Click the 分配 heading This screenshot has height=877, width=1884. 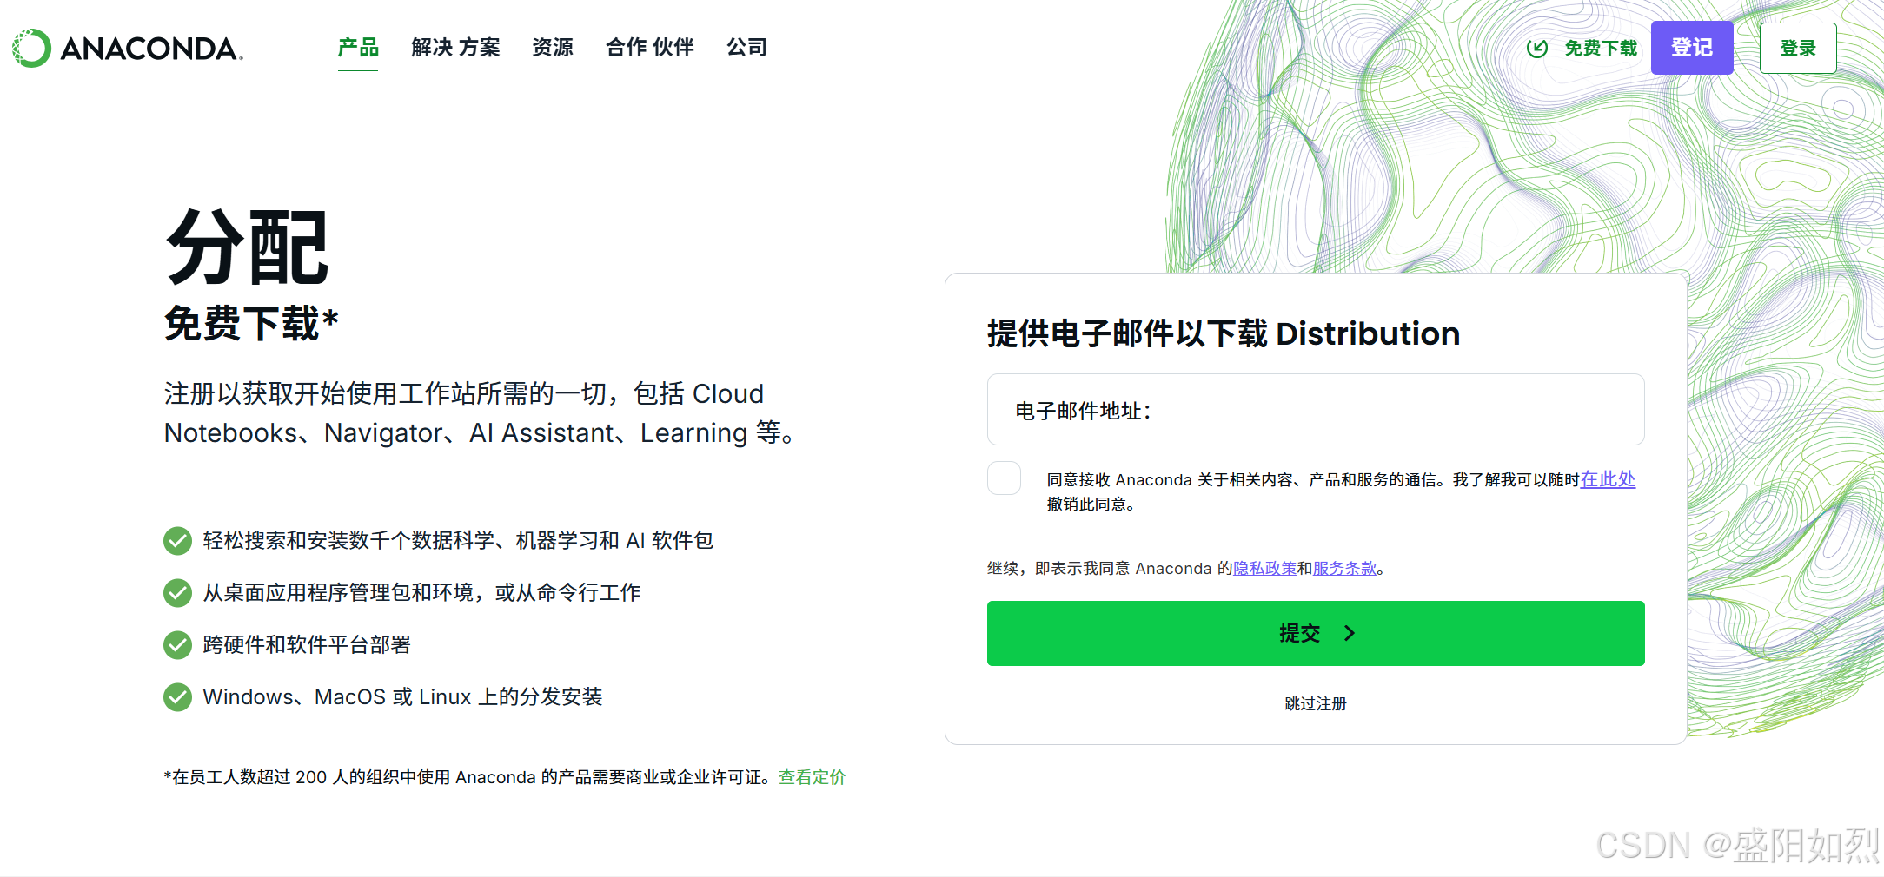(x=248, y=247)
